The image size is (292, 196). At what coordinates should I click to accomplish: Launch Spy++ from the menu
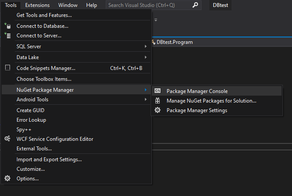tap(76, 130)
